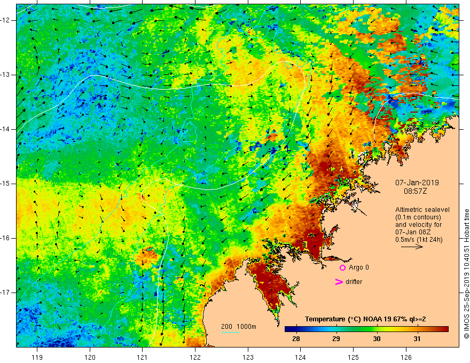Click longitude axis label 120
Viewport: 470px width, 363px height.
[x=90, y=357]
